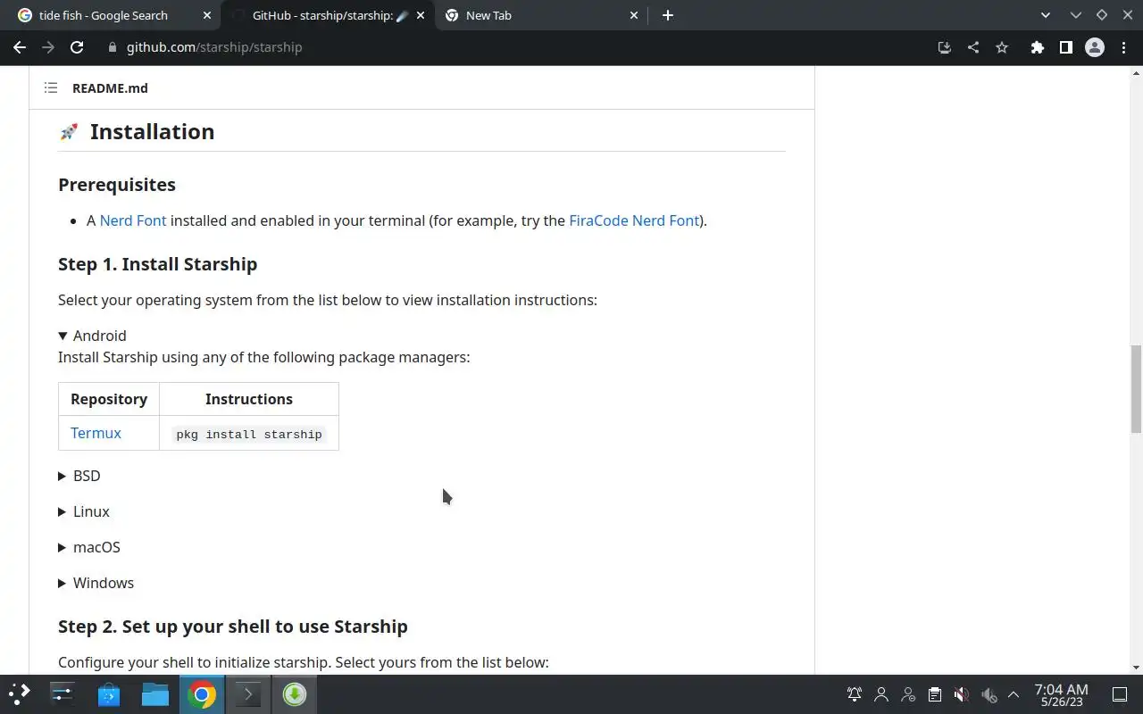Click the Repository table header cell
The width and height of the screenshot is (1143, 714).
point(109,399)
